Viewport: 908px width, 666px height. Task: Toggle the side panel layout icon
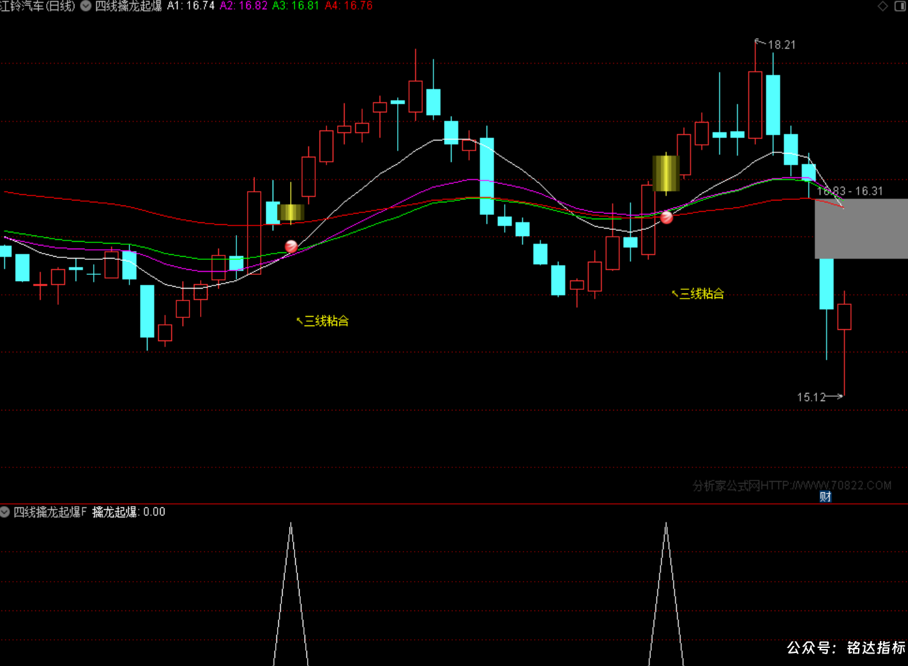[x=900, y=6]
